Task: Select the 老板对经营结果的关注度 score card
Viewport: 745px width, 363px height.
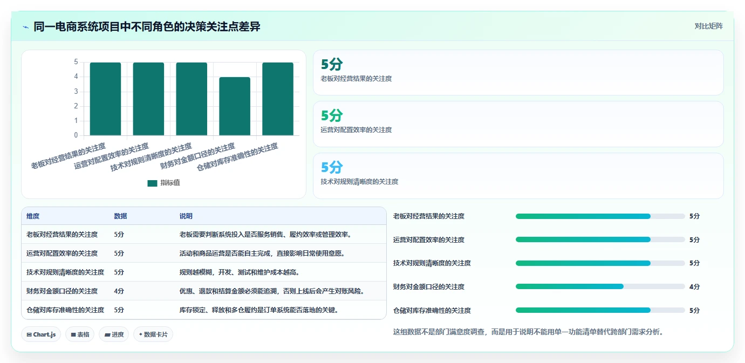Action: 518,73
